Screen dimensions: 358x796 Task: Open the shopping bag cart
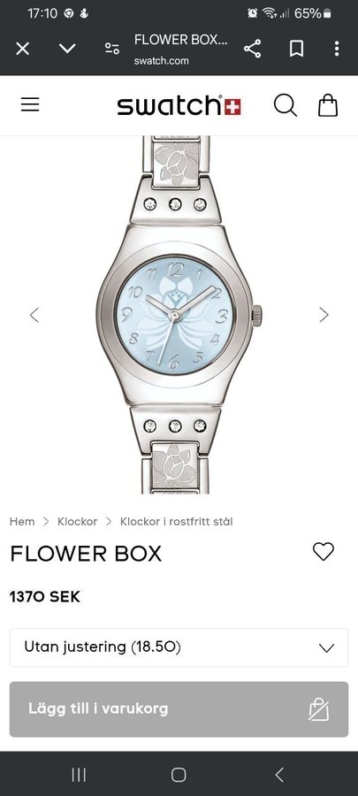point(328,105)
